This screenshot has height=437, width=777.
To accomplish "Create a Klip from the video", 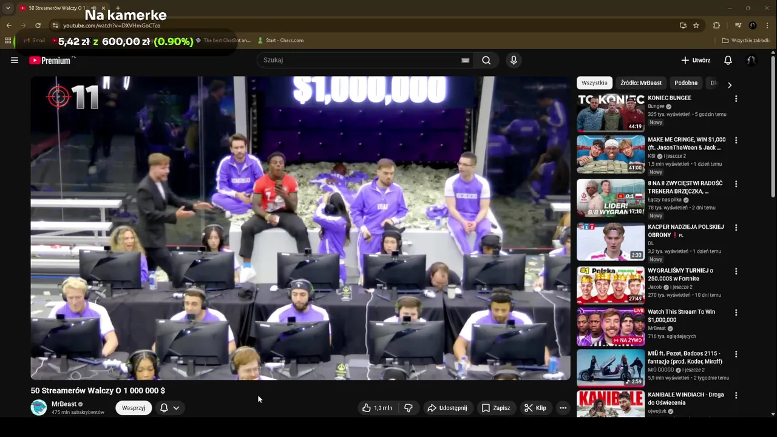I will point(535,408).
